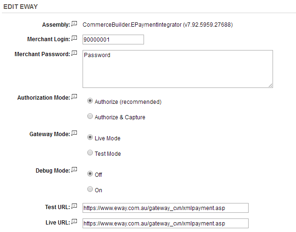Screen dimensions: 296x232
Task: Click the help icon beside Assembly label
Action: [74, 24]
